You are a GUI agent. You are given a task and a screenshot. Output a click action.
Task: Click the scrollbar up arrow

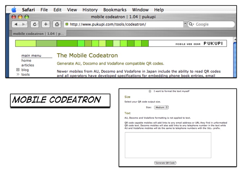click(x=235, y=39)
